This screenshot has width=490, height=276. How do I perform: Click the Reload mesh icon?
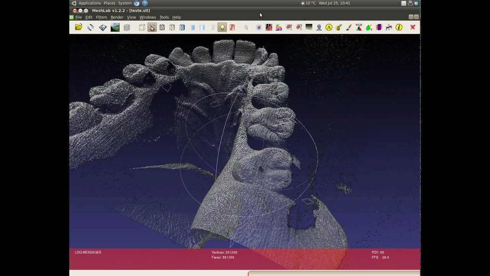pos(91,27)
